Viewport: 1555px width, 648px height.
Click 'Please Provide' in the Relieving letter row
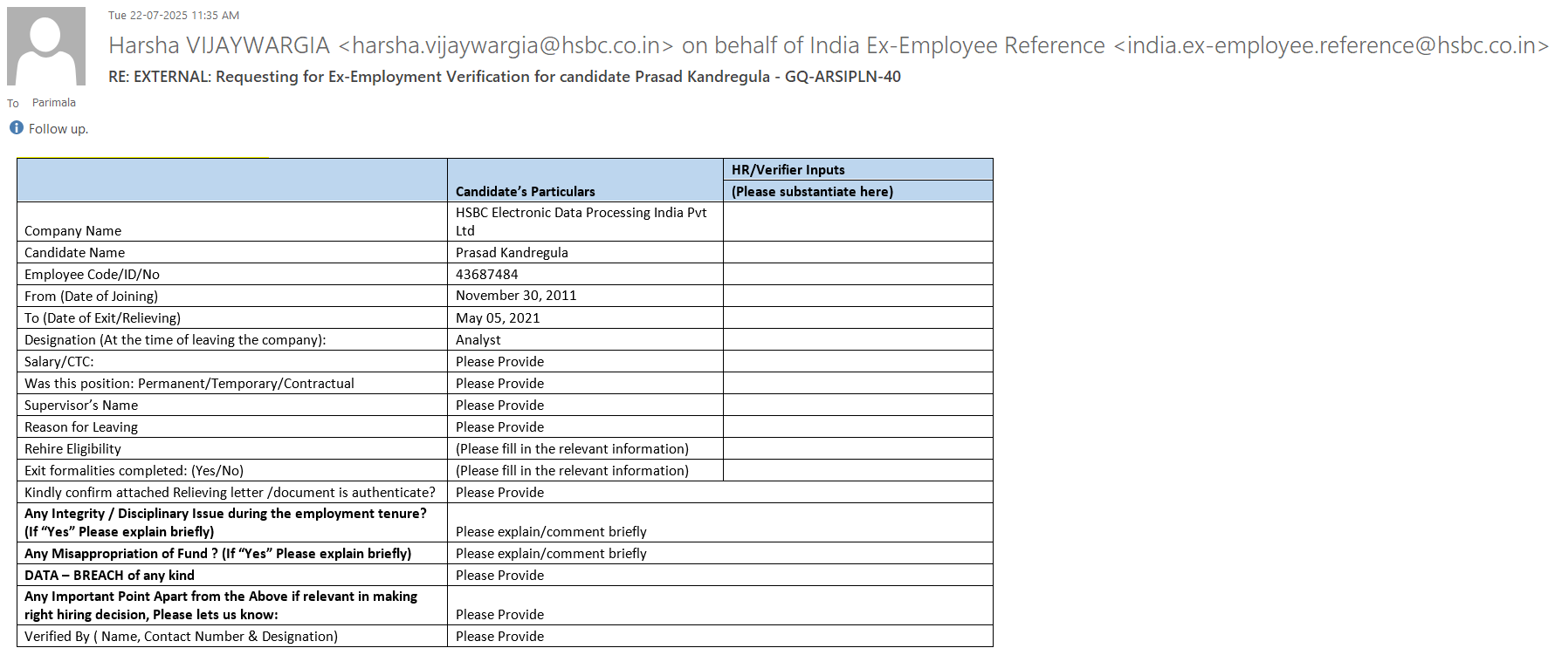point(500,493)
